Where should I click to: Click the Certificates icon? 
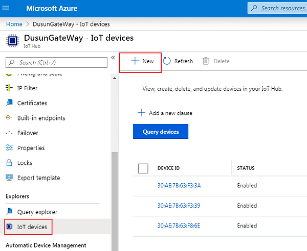(9, 103)
